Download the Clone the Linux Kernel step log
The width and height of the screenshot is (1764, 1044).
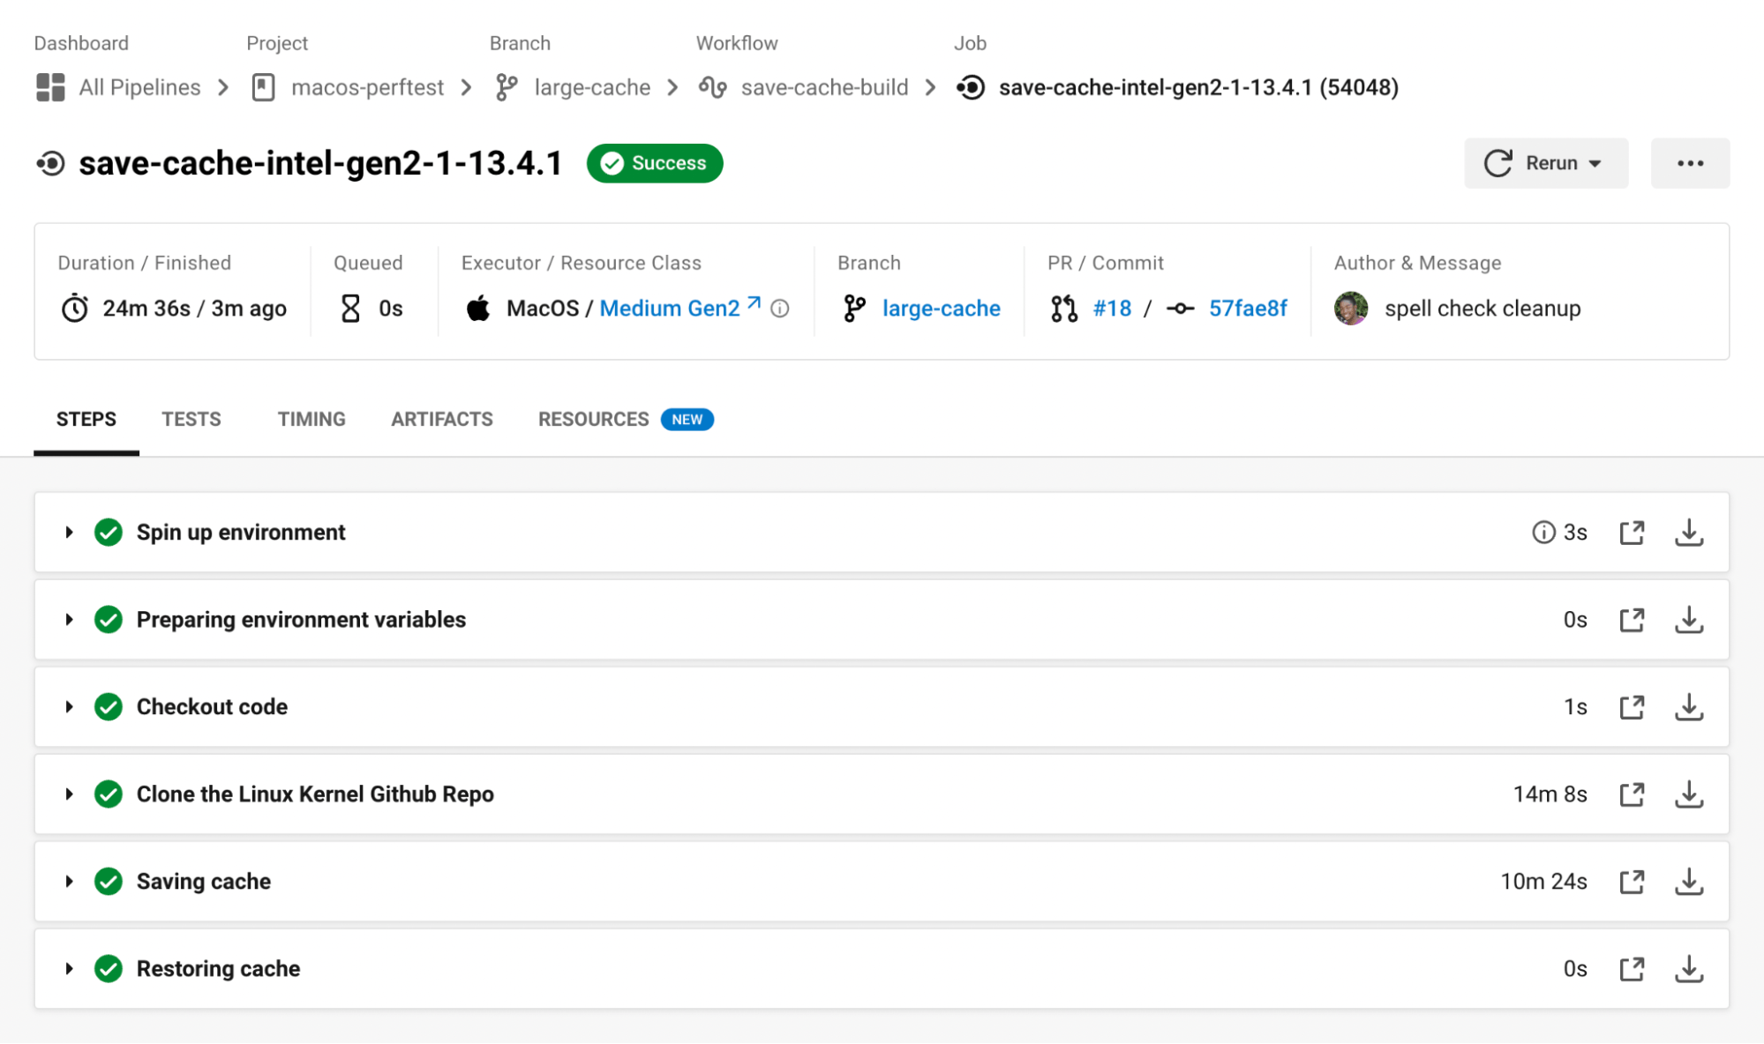(x=1688, y=794)
